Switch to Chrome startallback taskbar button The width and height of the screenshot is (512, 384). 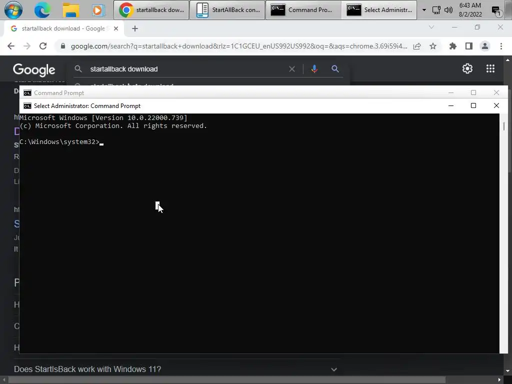tap(151, 10)
